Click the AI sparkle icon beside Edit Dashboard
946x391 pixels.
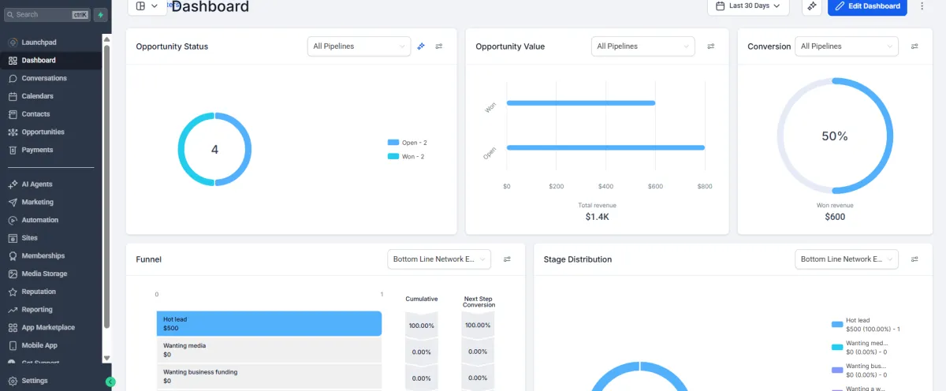coord(811,6)
